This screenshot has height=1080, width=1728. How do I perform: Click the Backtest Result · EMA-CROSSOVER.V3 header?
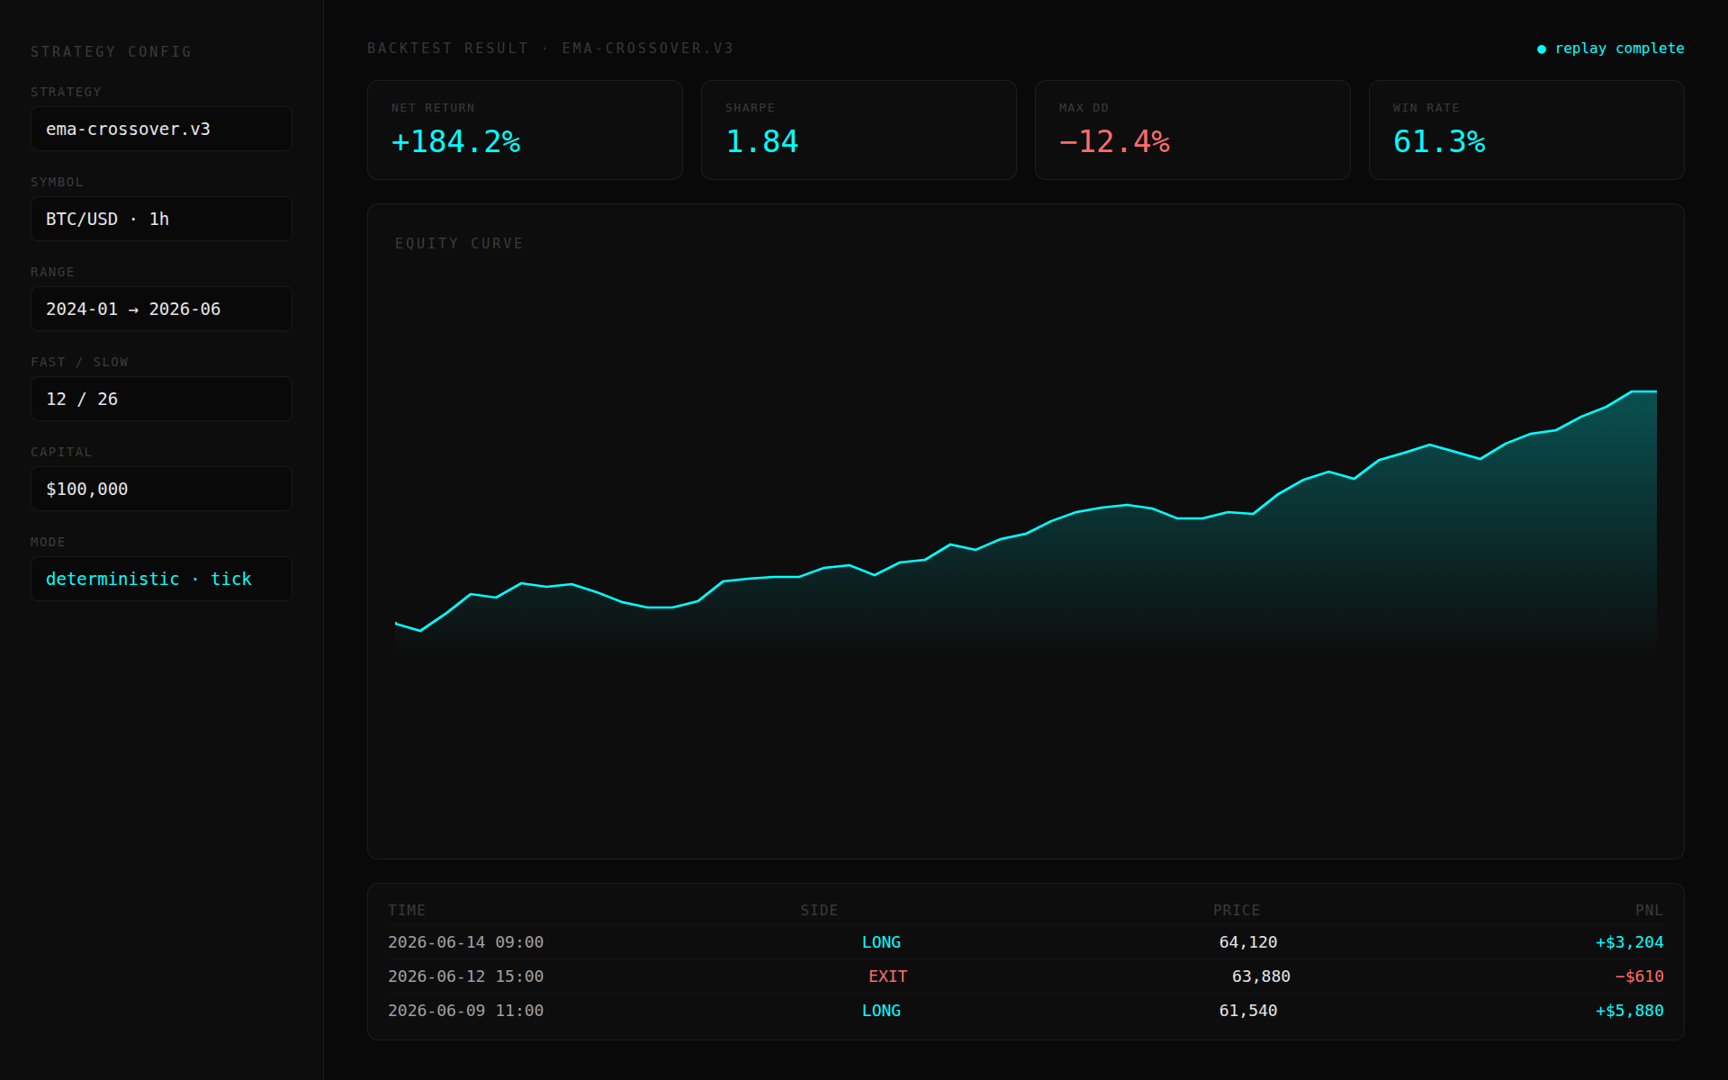(550, 48)
